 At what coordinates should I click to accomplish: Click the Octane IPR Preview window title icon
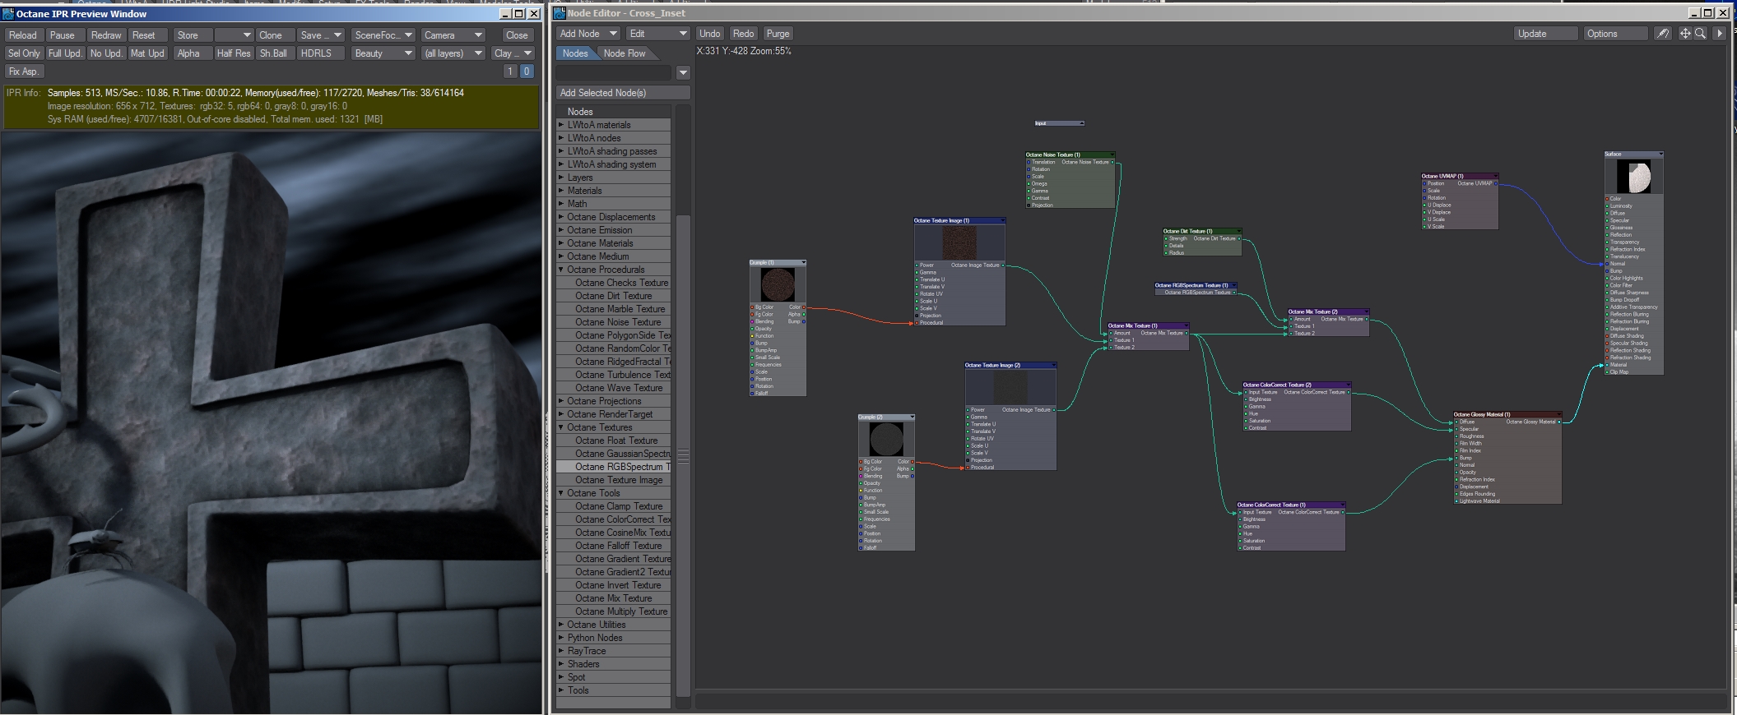[x=9, y=14]
